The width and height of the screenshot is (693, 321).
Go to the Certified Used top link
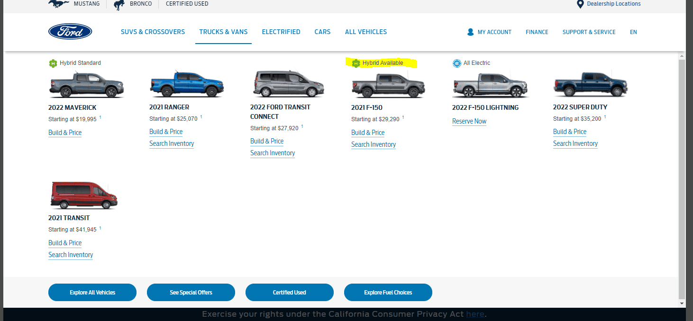(187, 4)
